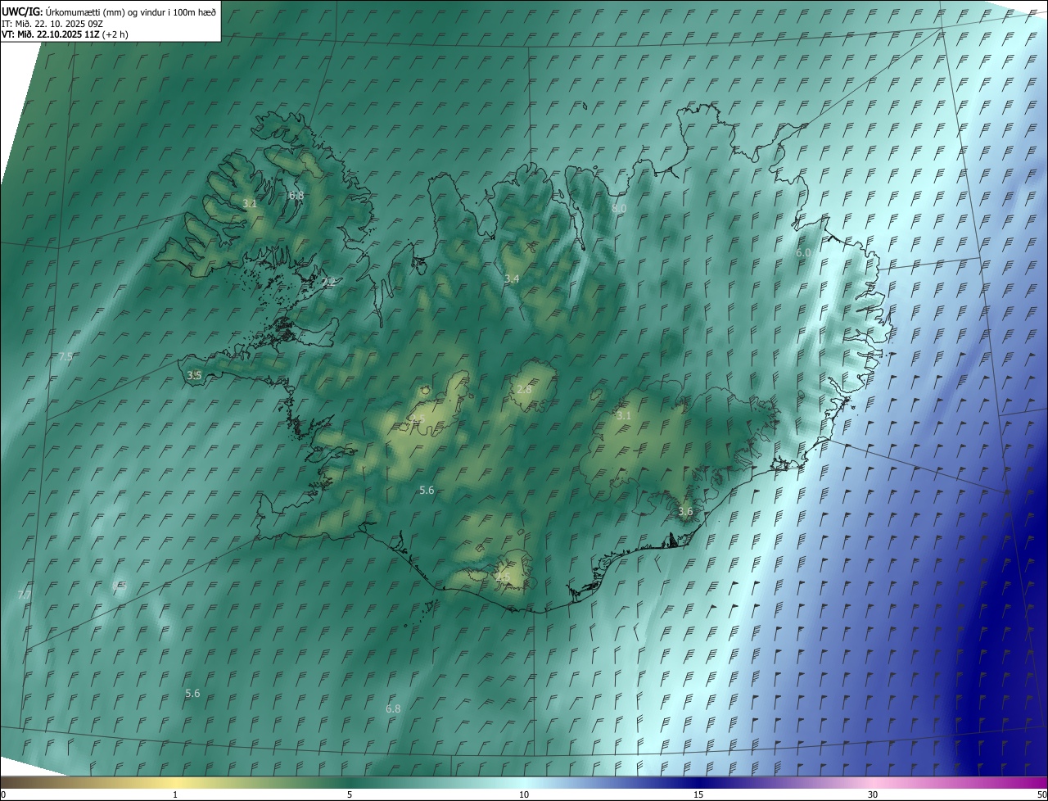Viewport: 1048px width, 801px height.
Task: Click the 'IT: Mið. 22. 10. 2025 09Z' line
Action: click(54, 24)
